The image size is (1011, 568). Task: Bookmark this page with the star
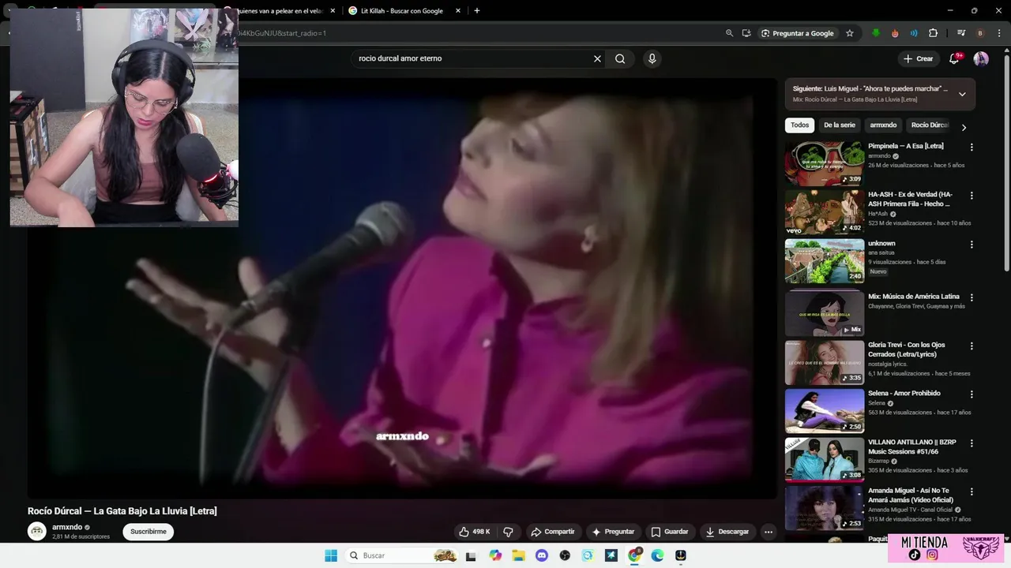click(x=850, y=33)
